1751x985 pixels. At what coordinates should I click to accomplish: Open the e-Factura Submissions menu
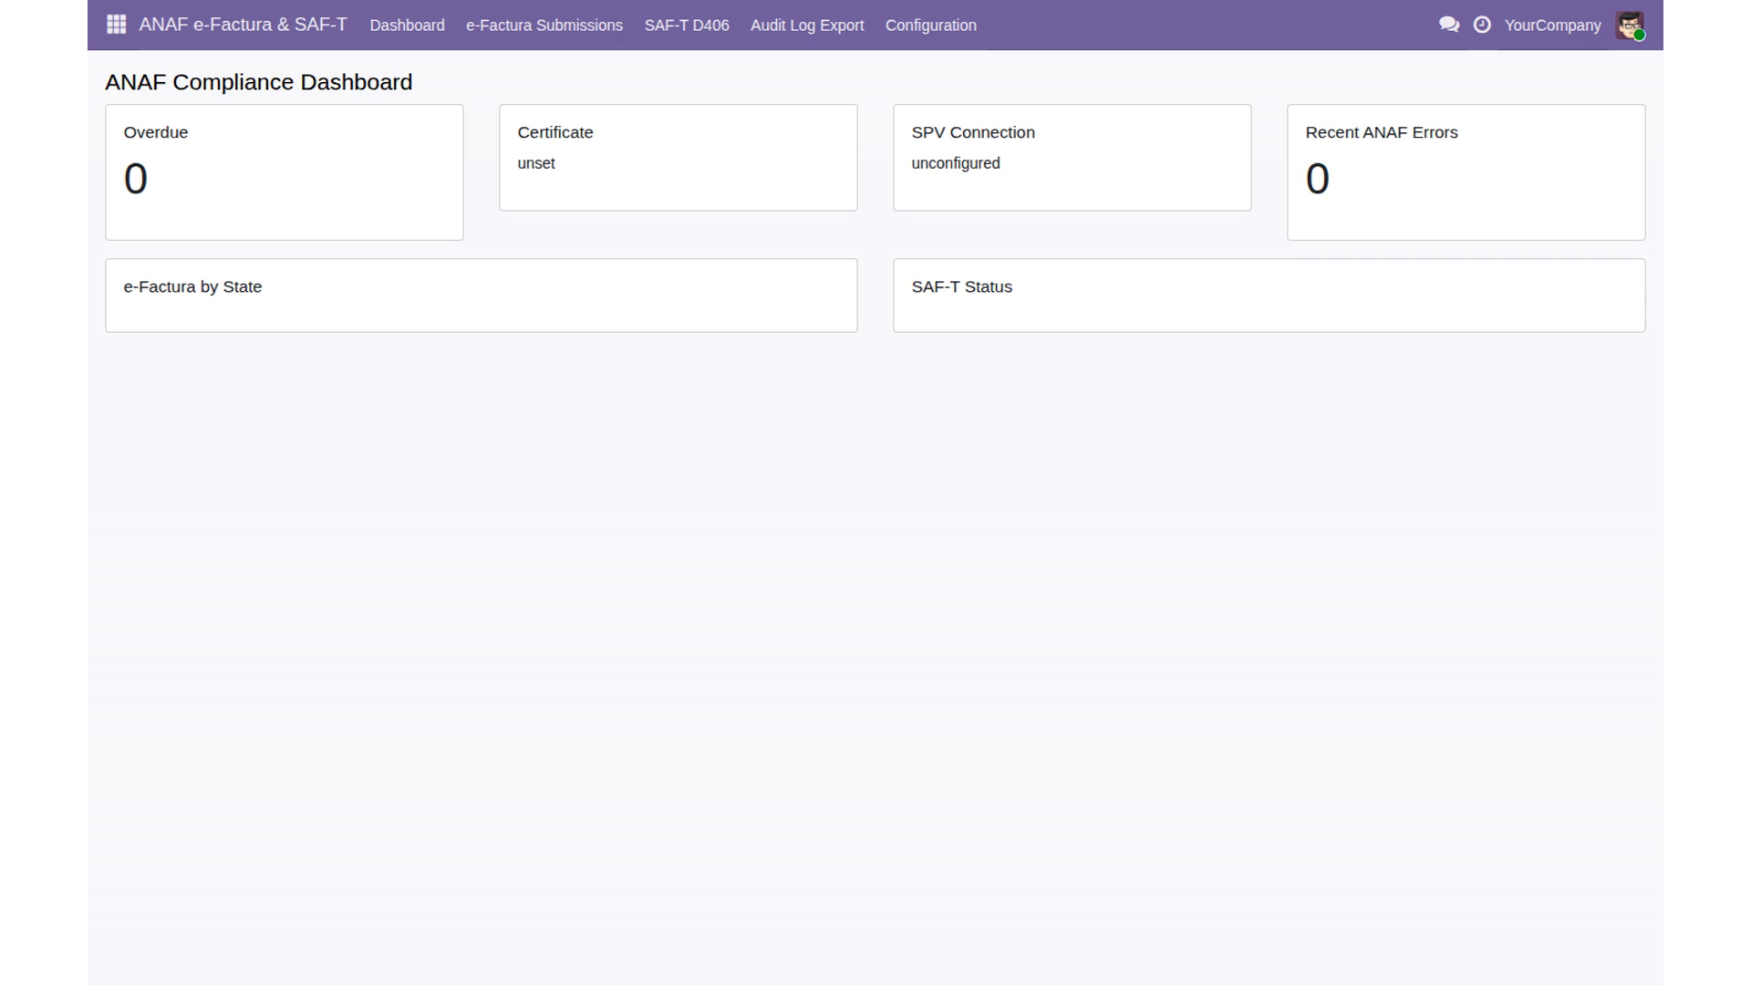(x=544, y=26)
